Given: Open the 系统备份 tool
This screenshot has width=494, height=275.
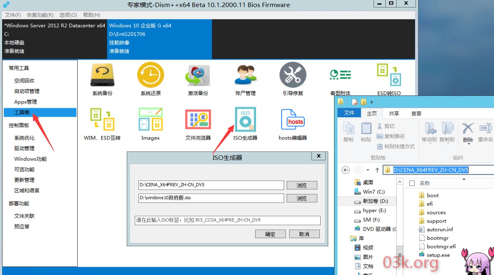Looking at the screenshot, I should coord(102,79).
